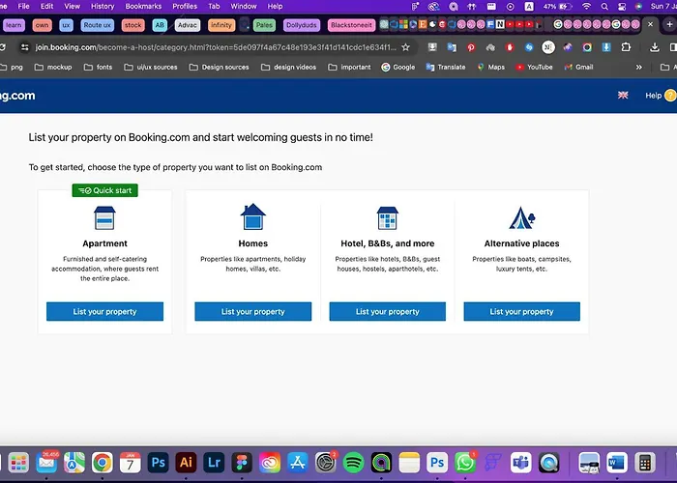Open the Maps bookmark
This screenshot has width=677, height=483.
click(x=491, y=68)
